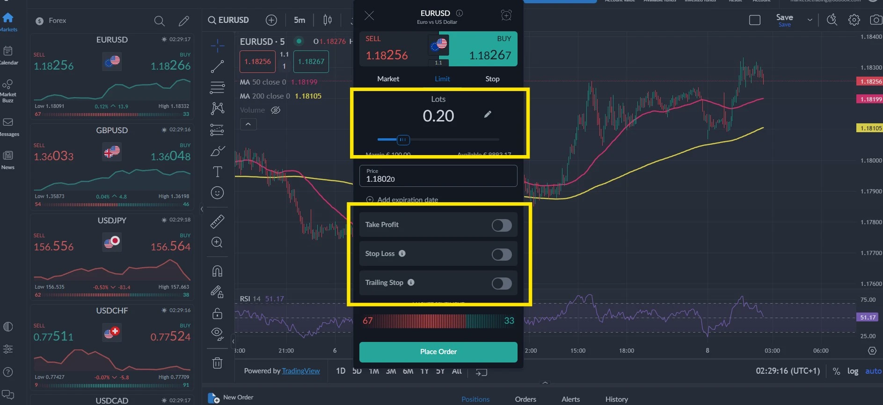The image size is (883, 405).
Task: Click the trash remove drawings icon
Action: [217, 362]
